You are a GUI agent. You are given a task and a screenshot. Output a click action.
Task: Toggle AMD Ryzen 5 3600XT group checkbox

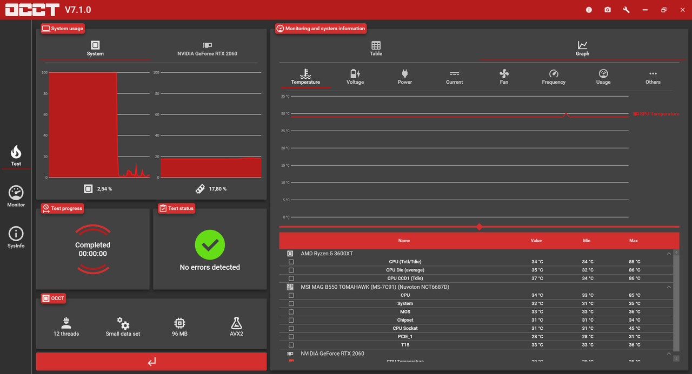(x=290, y=254)
